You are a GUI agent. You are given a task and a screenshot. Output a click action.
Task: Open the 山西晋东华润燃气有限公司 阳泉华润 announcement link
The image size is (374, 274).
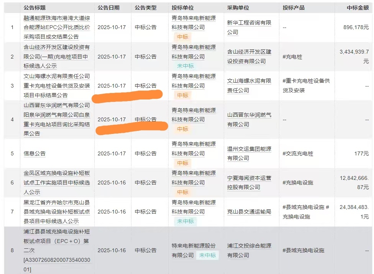tap(57, 119)
